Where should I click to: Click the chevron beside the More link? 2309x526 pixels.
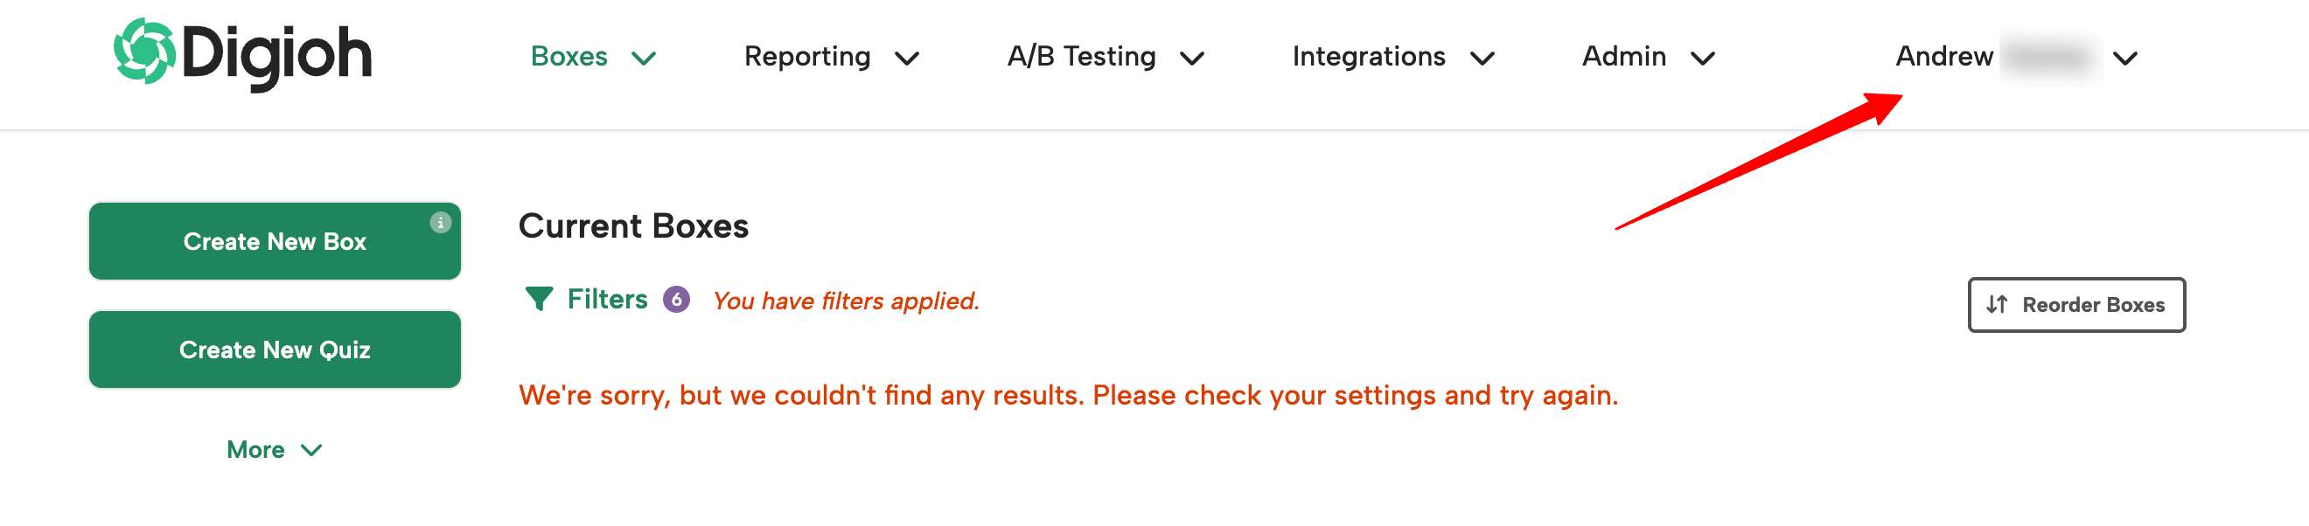pyautogui.click(x=311, y=451)
